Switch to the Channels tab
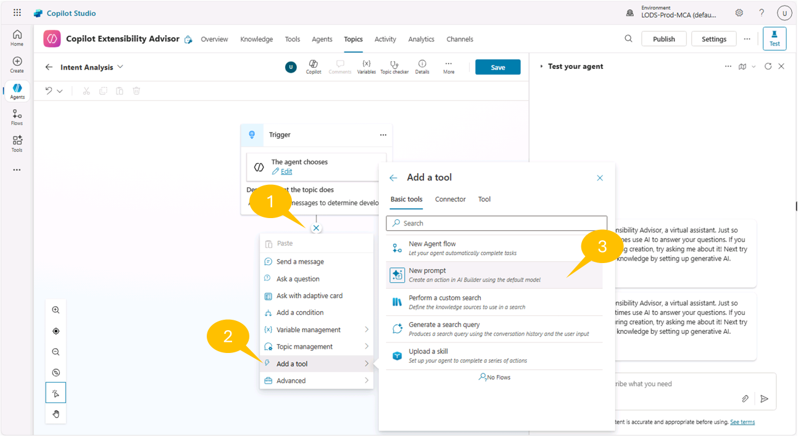The image size is (798, 438). (x=460, y=39)
